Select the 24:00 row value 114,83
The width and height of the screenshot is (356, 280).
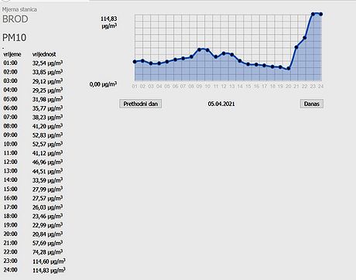point(49,270)
